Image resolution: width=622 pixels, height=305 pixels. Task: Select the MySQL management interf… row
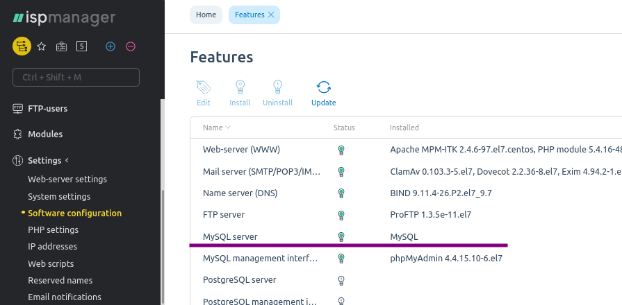[x=406, y=259]
